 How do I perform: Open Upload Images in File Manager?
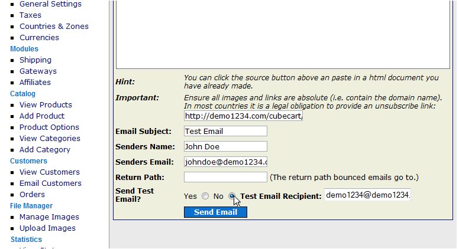[x=47, y=228]
